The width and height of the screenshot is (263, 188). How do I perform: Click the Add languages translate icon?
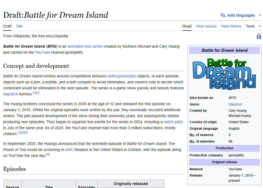(x=223, y=15)
